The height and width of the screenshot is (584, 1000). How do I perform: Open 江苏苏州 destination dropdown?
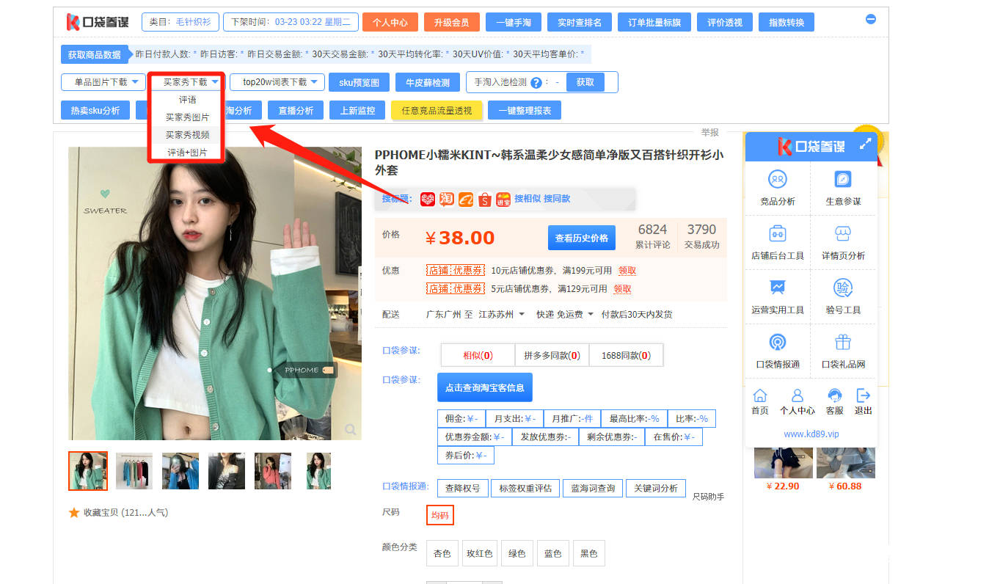[502, 314]
